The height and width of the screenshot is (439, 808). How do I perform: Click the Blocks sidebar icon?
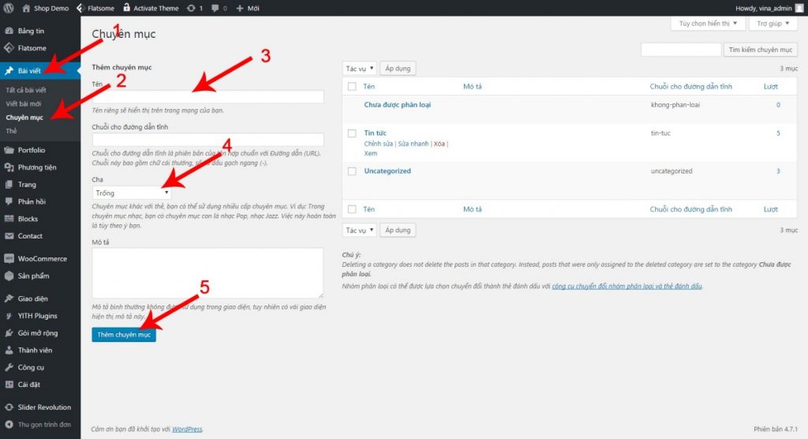[9, 219]
